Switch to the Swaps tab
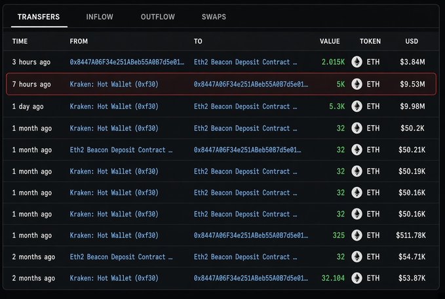The image size is (445, 299). (x=214, y=17)
